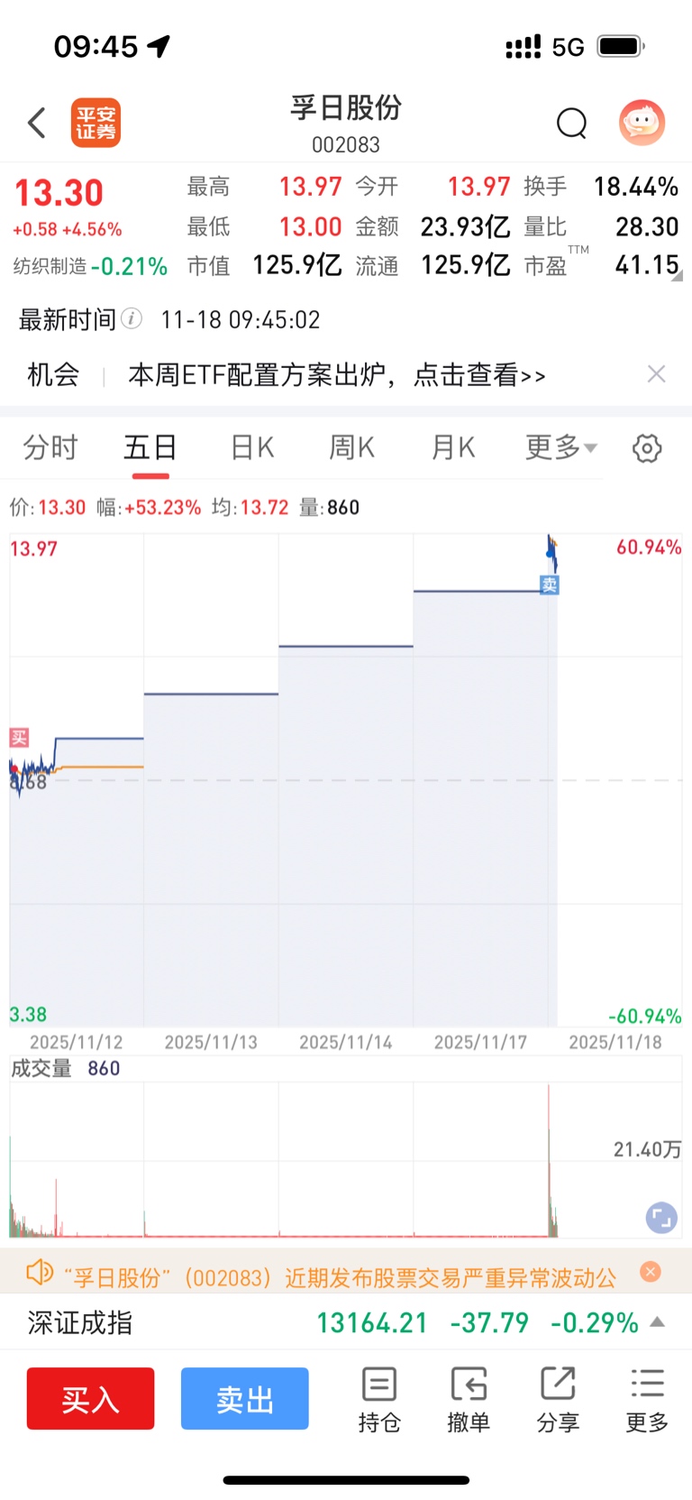Tap the 卖 marker on price chart
The width and height of the screenshot is (692, 1500).
[x=550, y=584]
